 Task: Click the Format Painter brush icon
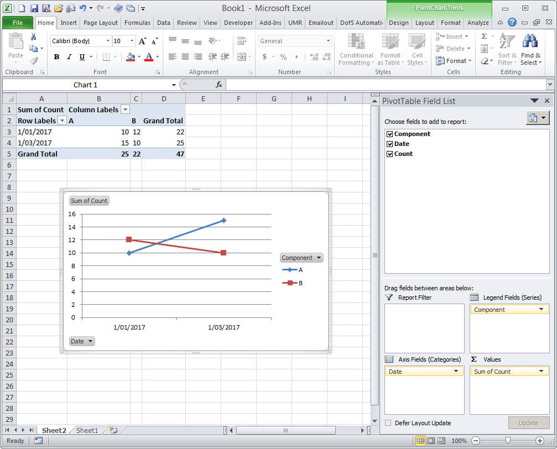click(34, 61)
